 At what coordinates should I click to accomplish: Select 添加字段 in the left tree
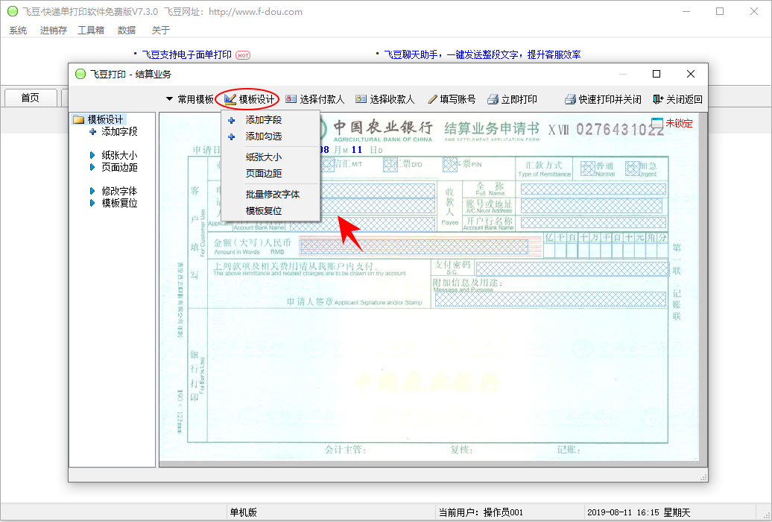(x=119, y=131)
